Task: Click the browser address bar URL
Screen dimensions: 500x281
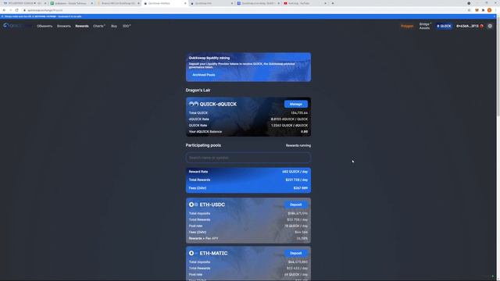Action: 45,10
